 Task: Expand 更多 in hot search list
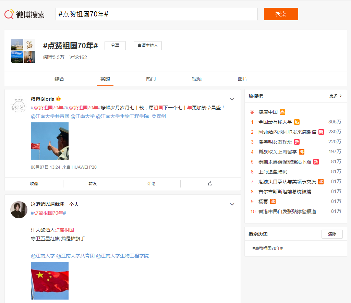336,96
